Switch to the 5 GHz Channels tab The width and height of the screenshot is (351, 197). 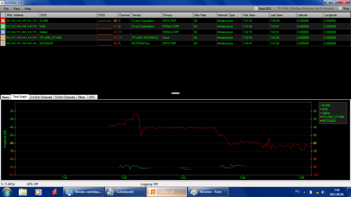tap(65, 97)
